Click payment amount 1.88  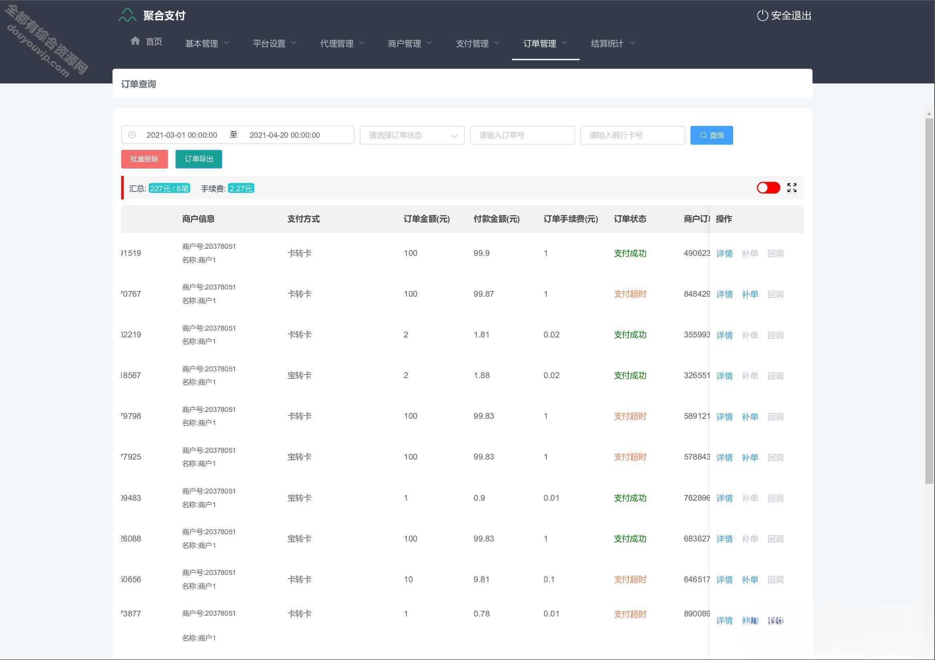tap(481, 375)
